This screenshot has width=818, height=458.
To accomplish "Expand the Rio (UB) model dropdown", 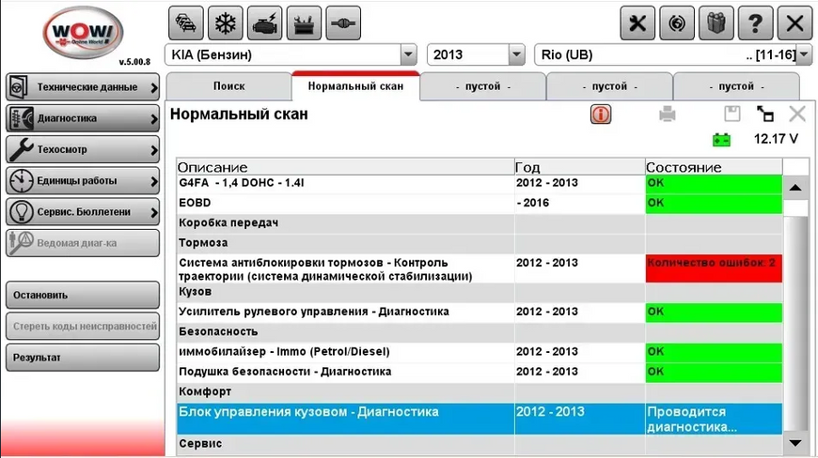I will point(804,54).
